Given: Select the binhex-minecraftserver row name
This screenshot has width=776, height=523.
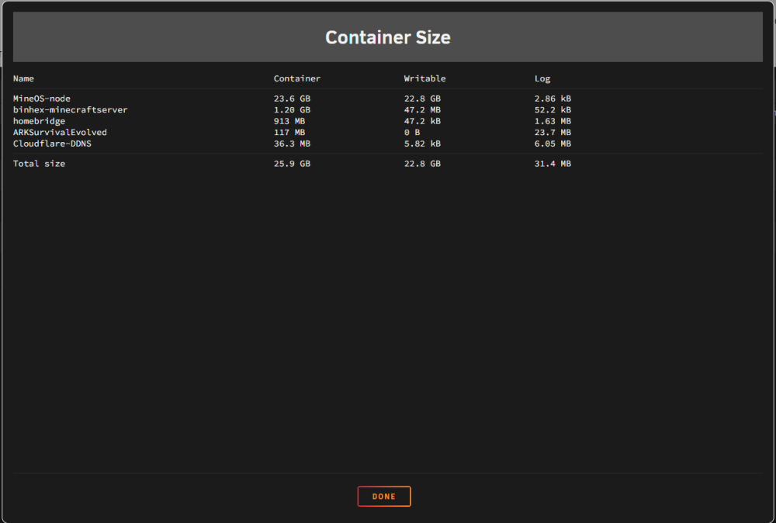Looking at the screenshot, I should (x=71, y=110).
